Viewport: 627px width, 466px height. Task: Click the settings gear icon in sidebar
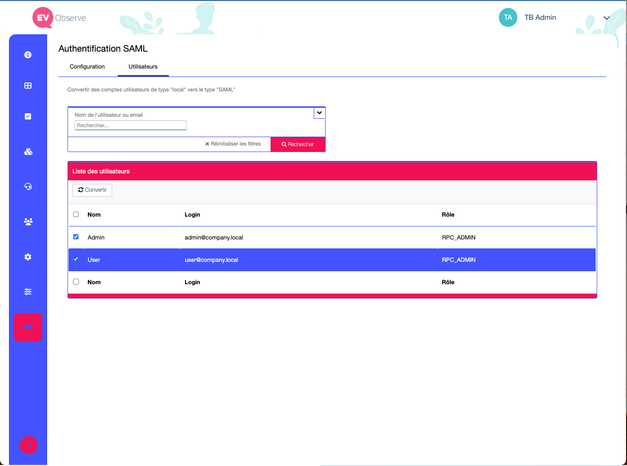point(28,257)
